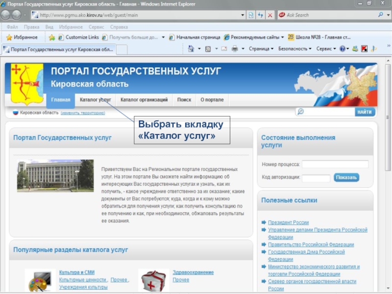Viewport: 392px width, 294px height.
Task: Open the Учреждения культуры link
Action: tap(83, 287)
